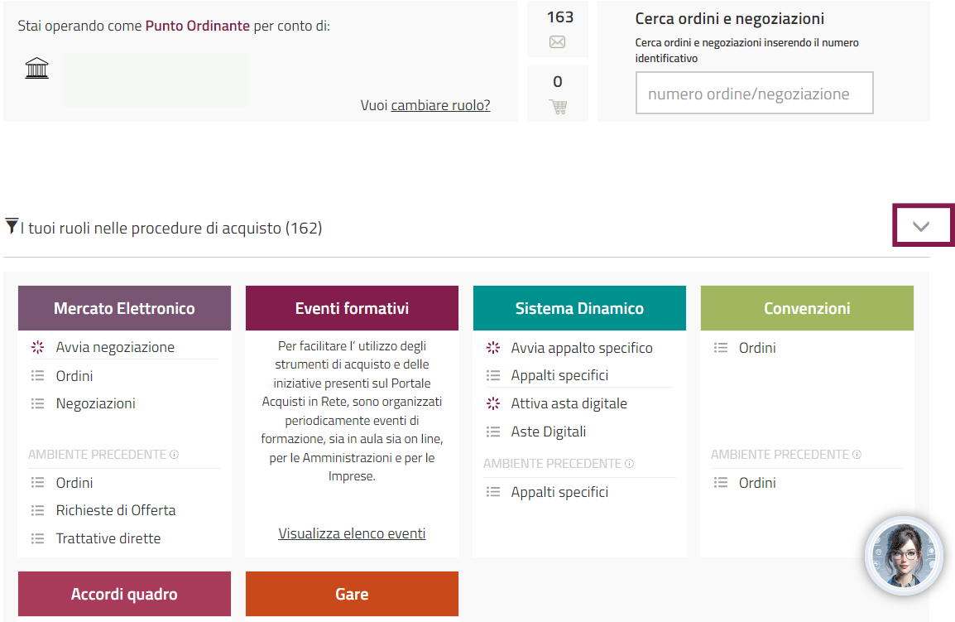The height and width of the screenshot is (622, 955).
Task: Select the Accordi quadro header
Action: tap(124, 594)
